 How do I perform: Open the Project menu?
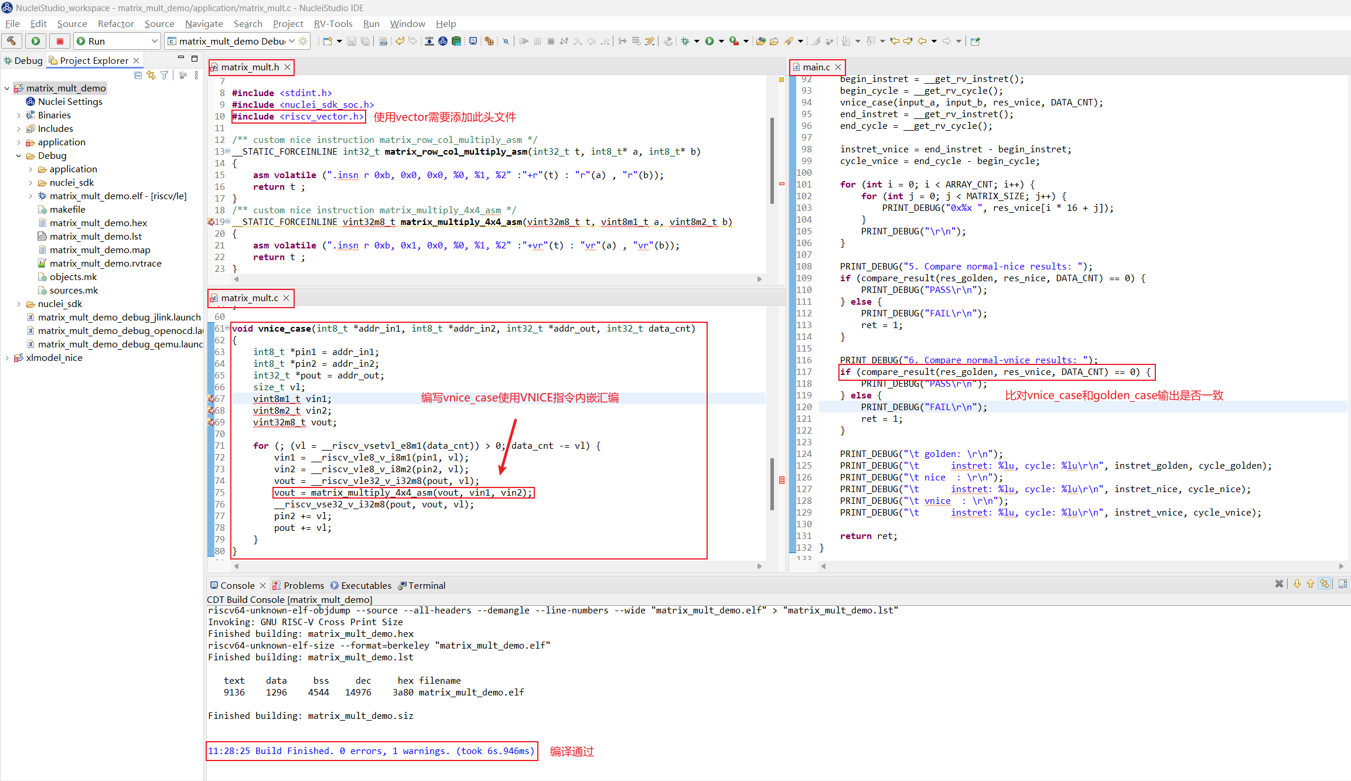(288, 23)
